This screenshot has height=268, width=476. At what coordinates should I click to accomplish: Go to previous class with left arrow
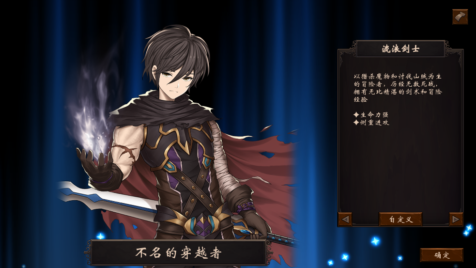click(x=345, y=219)
